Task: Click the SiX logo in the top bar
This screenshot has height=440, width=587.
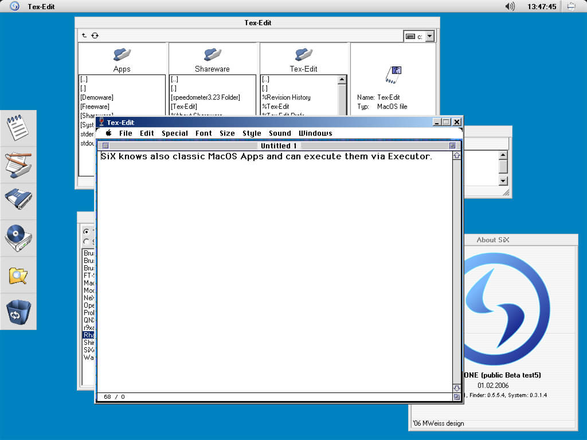Action: coord(14,6)
